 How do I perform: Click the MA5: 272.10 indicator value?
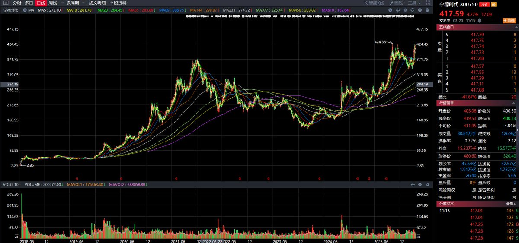[x=49, y=9]
